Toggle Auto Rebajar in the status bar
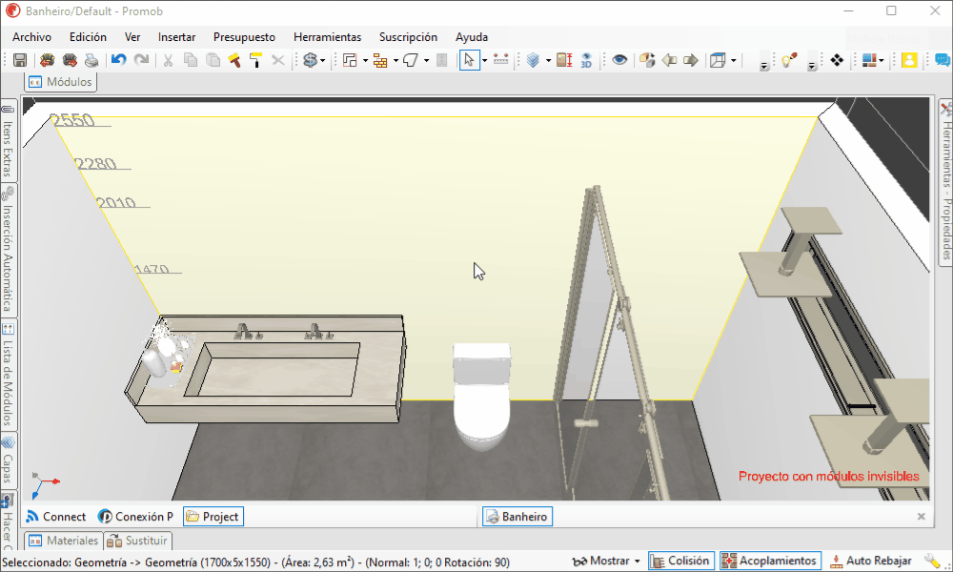 [870, 561]
